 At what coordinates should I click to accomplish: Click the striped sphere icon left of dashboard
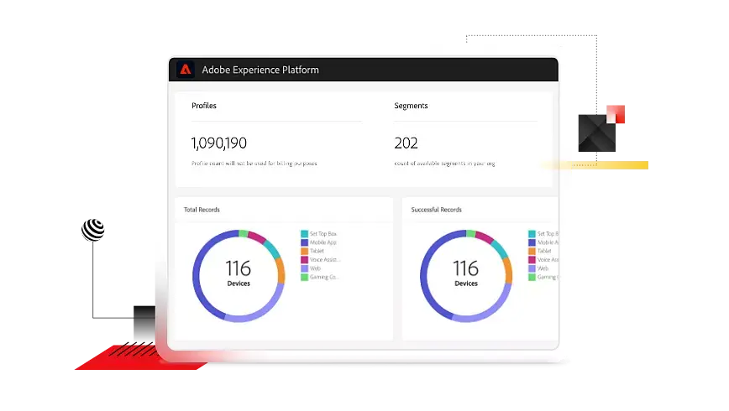(x=93, y=228)
